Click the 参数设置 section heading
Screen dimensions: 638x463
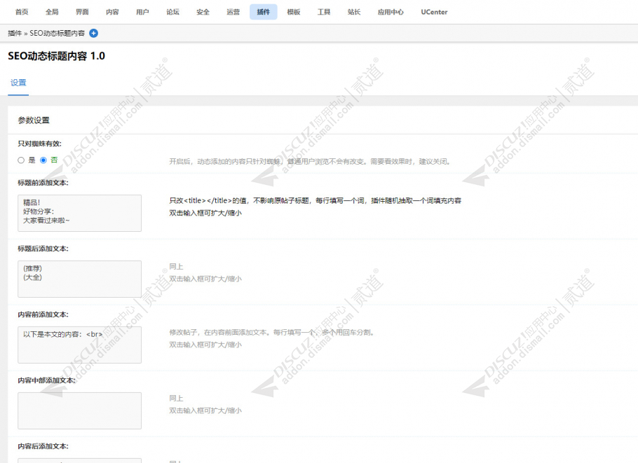pos(34,120)
